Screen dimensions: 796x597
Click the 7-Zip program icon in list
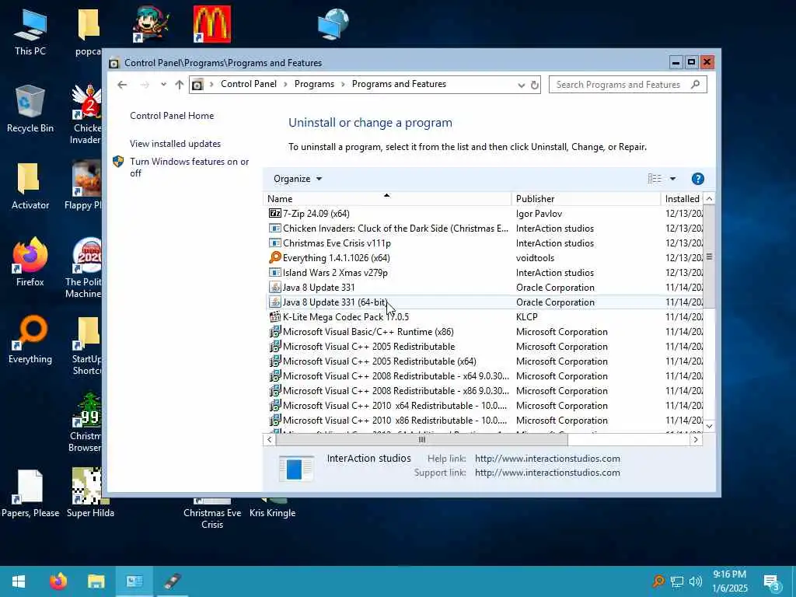coord(274,213)
